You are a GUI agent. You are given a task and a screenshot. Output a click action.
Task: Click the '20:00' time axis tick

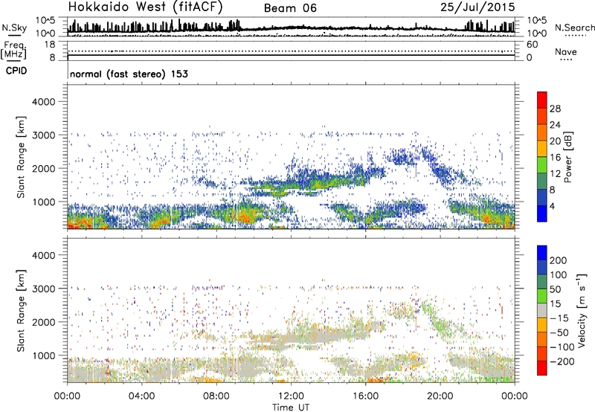coord(440,396)
